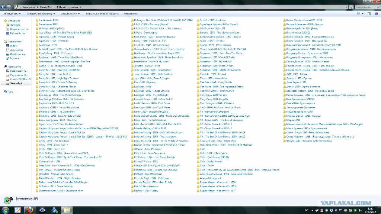Open Firefox from the taskbar
381x214 pixels.
[x=30, y=210]
